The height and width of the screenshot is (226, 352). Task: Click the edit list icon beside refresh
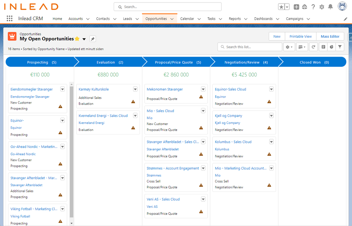click(323, 47)
